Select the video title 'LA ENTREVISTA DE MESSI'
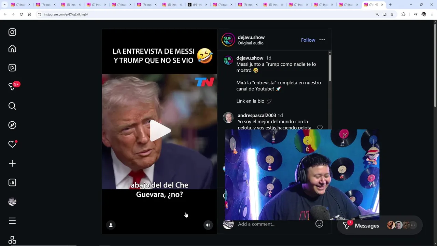The height and width of the screenshot is (246, 437). (x=153, y=51)
